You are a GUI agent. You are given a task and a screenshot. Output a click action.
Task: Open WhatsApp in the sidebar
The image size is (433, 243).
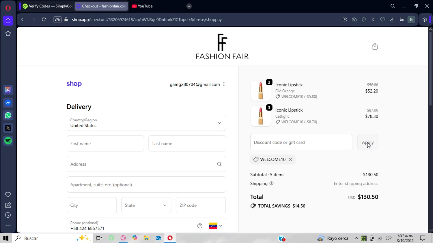(8, 116)
